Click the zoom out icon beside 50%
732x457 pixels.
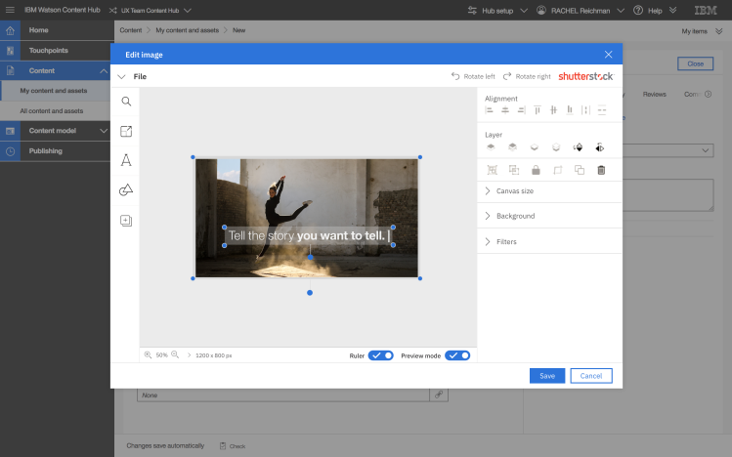tap(175, 354)
